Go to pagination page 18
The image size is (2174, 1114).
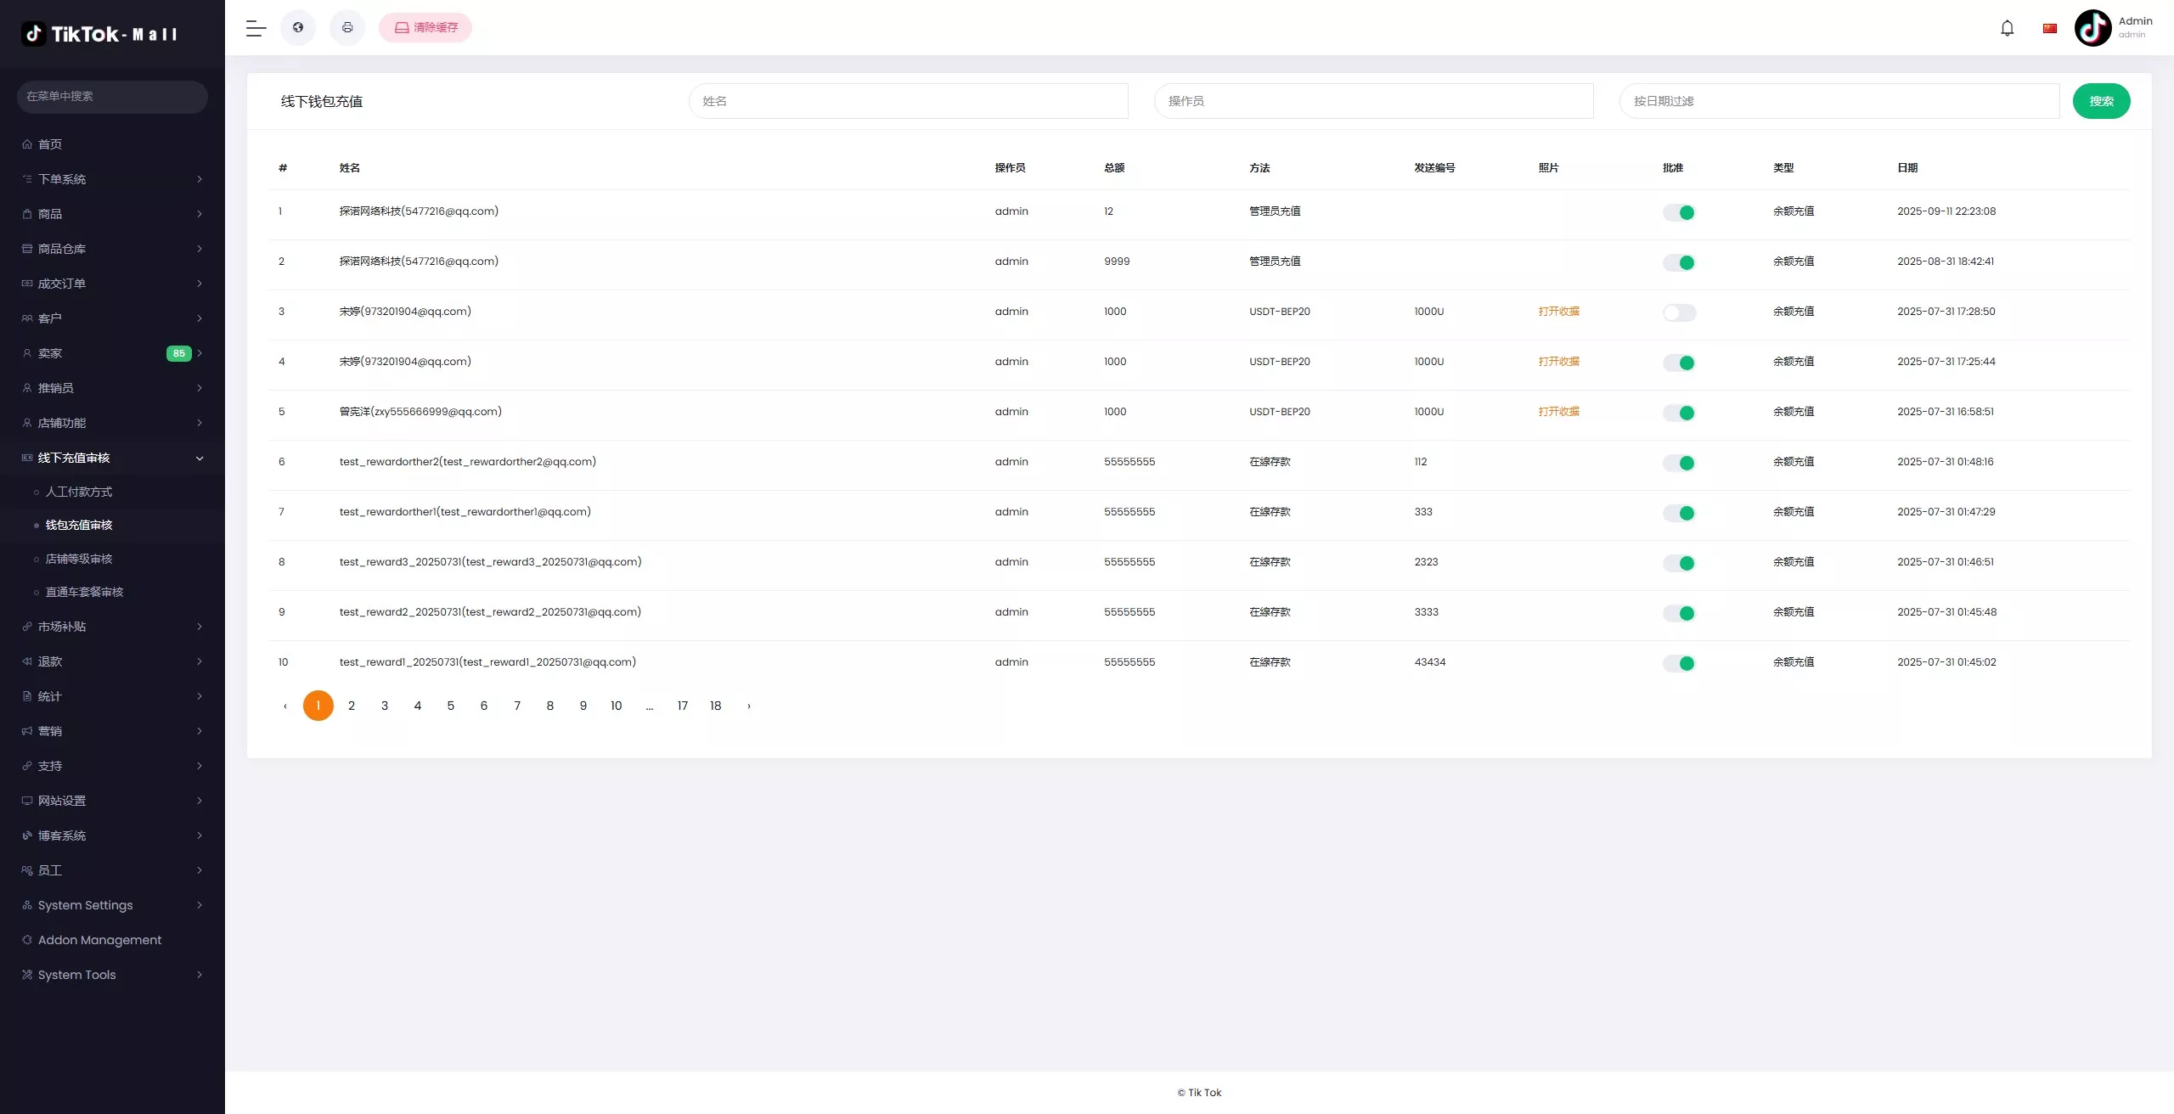point(715,706)
